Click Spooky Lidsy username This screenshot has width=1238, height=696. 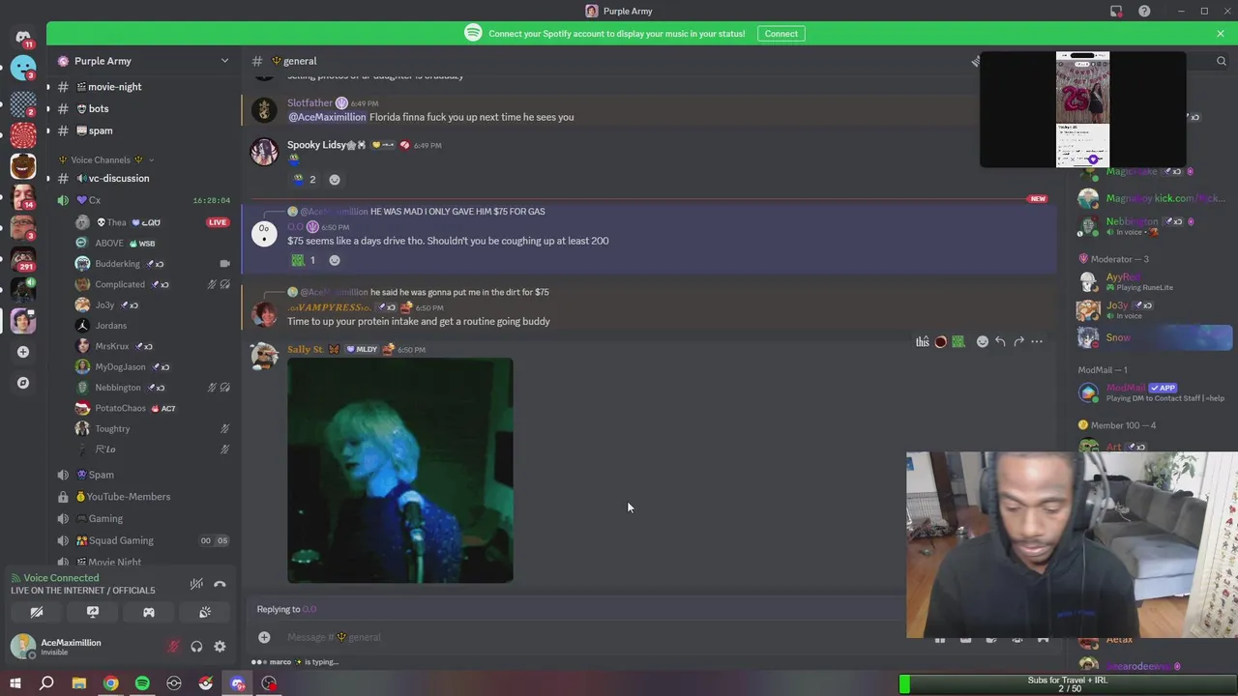point(316,145)
